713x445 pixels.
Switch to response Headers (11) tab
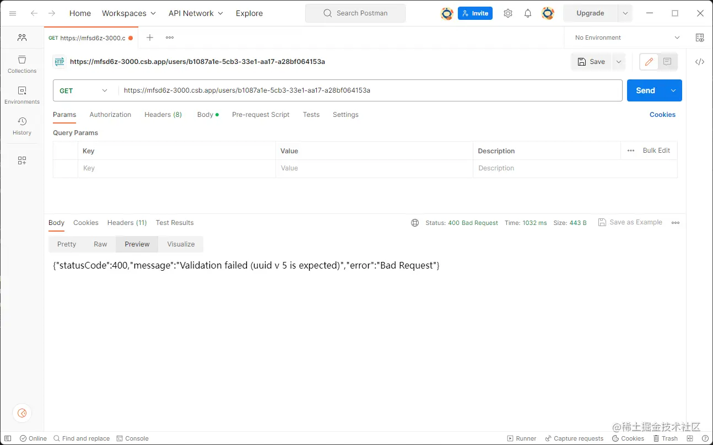(127, 223)
